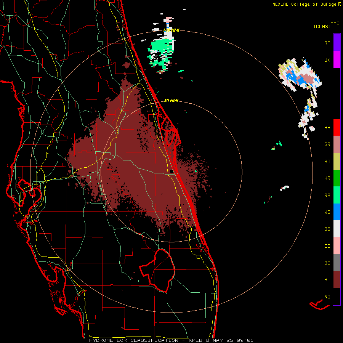Click the '[CLAS]' units label
The width and height of the screenshot is (343, 343).
322,26
